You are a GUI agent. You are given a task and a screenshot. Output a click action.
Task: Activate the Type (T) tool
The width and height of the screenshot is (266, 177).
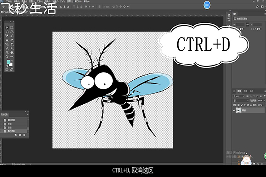(12, 44)
